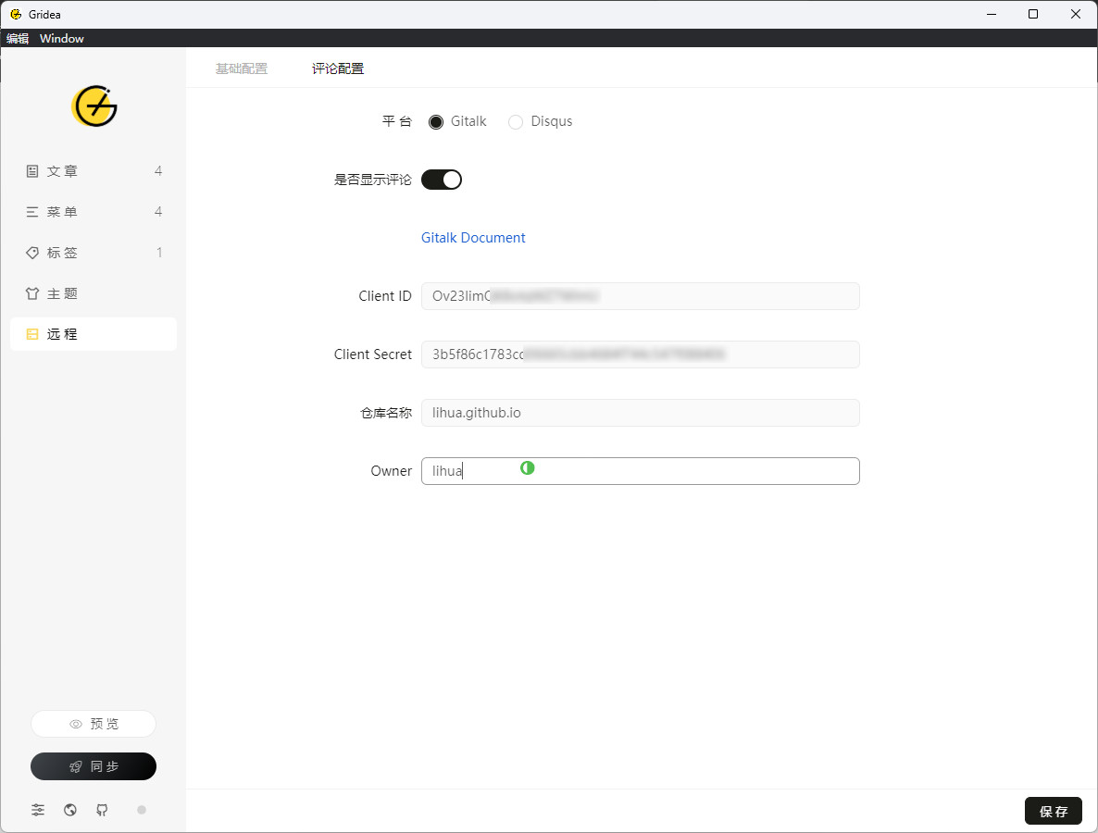
Task: Open the Window menu
Action: click(x=62, y=38)
